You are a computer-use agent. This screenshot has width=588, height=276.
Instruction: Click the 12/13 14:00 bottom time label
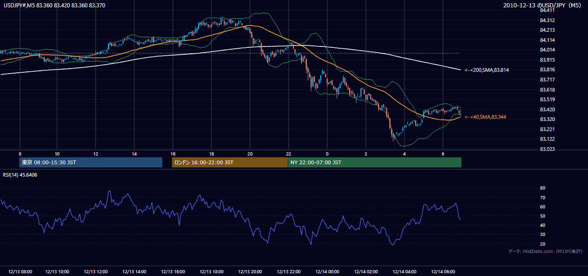[134, 271]
